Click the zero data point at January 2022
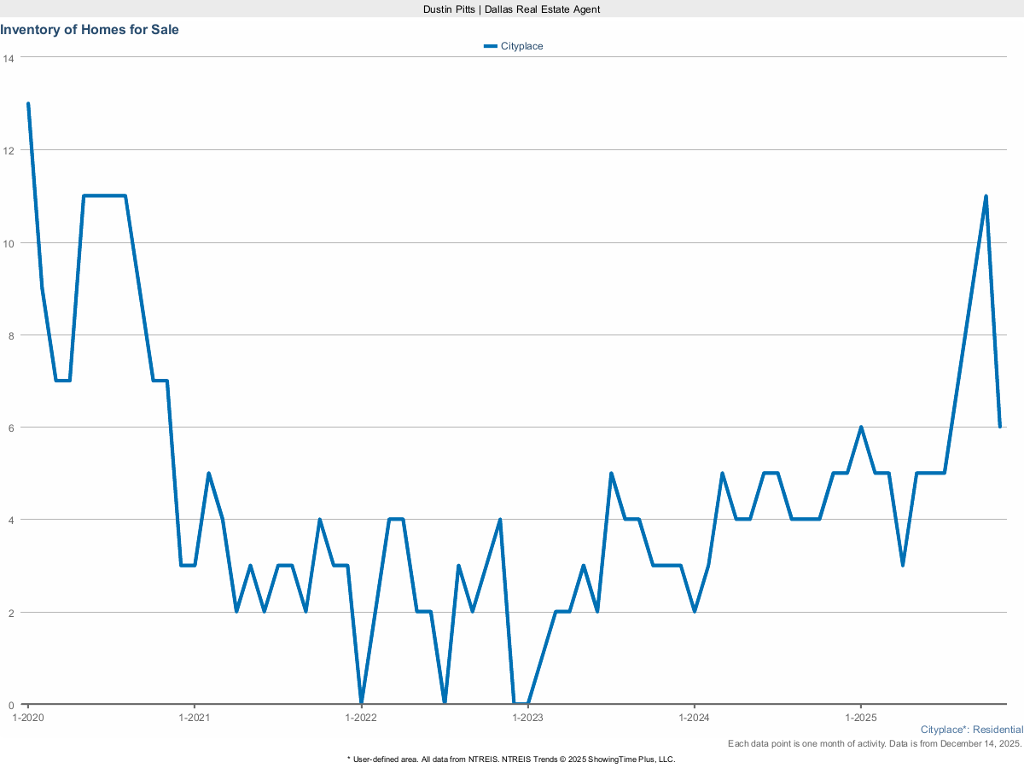This screenshot has height=768, width=1024. click(361, 703)
